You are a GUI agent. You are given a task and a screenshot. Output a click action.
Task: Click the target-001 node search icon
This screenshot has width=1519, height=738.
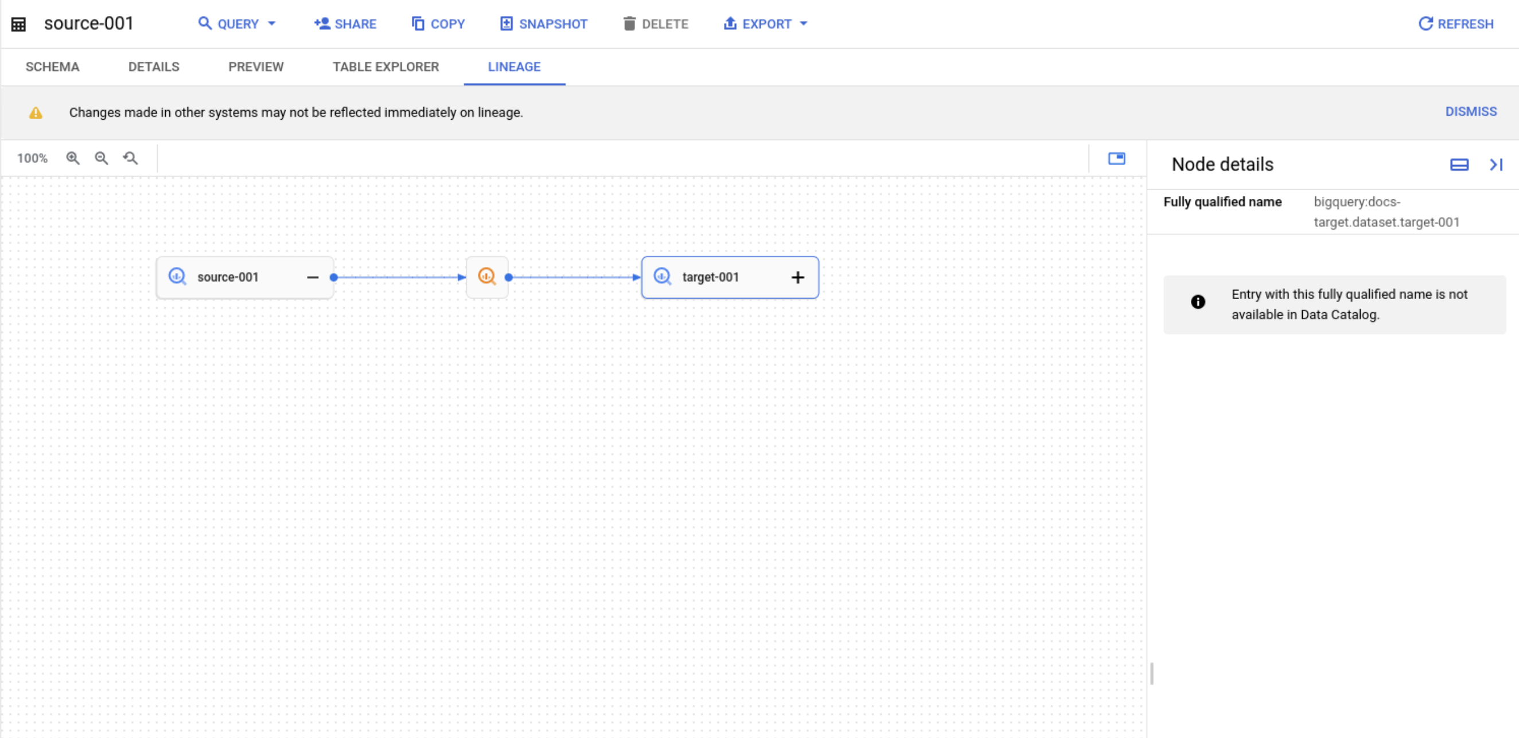coord(661,277)
